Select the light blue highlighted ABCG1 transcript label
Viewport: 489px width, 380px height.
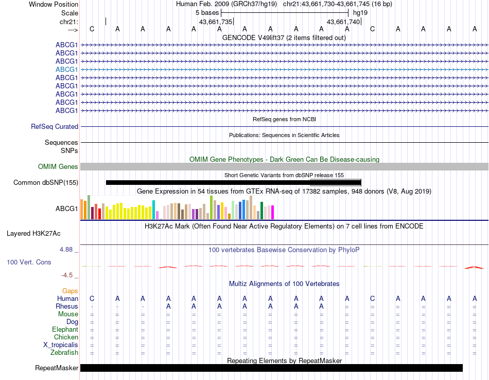click(67, 69)
